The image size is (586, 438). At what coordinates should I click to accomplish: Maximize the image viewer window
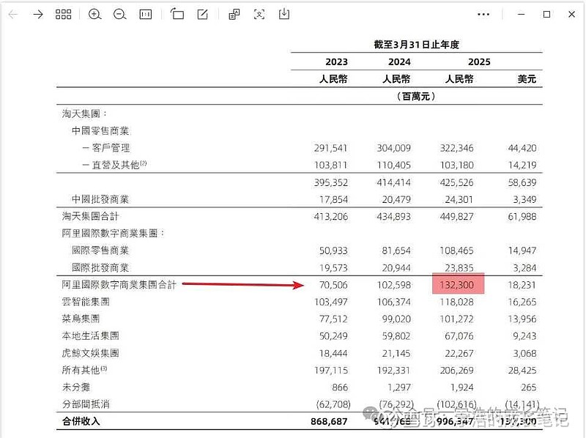click(546, 14)
